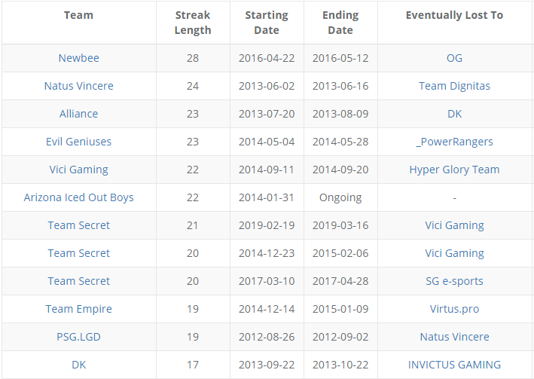Click the Team column header
The image size is (534, 379).
(78, 15)
